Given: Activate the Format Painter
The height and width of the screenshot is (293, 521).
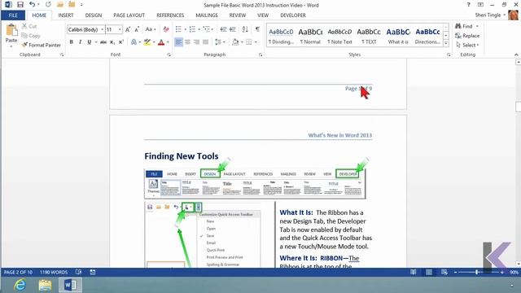Looking at the screenshot, I should (x=42, y=45).
